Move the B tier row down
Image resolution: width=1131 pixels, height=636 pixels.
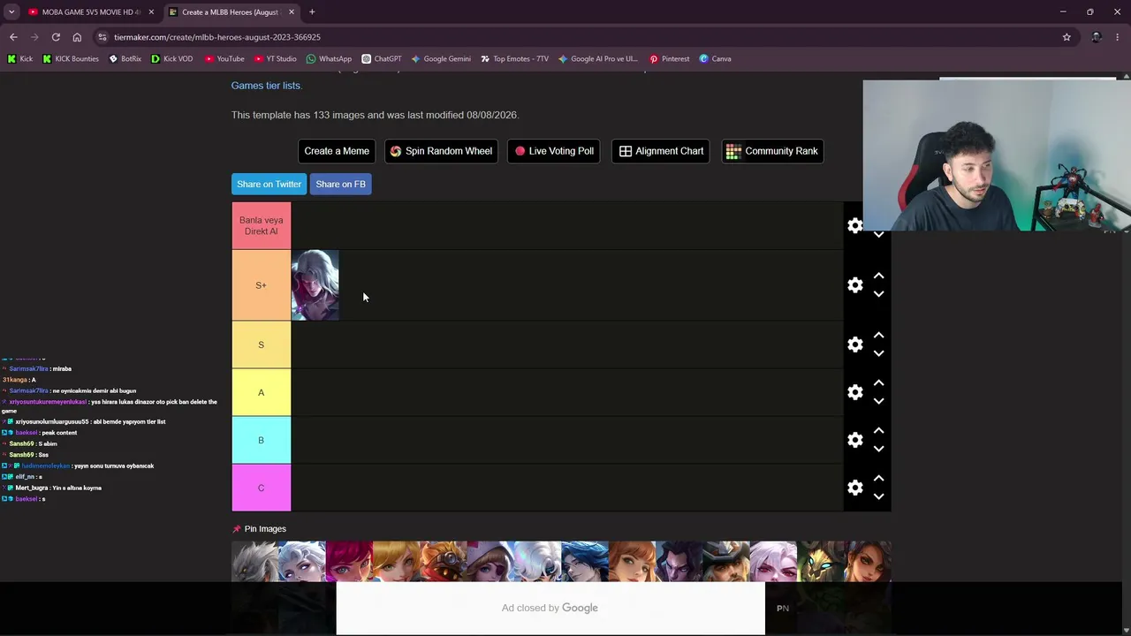[x=878, y=449]
